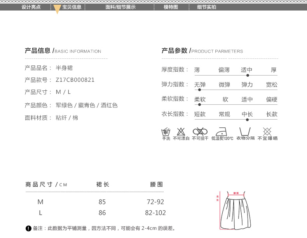This screenshot has height=238, width=307.
Task: Click the low-temperature iron 120°C icon
Action: click(x=222, y=131)
